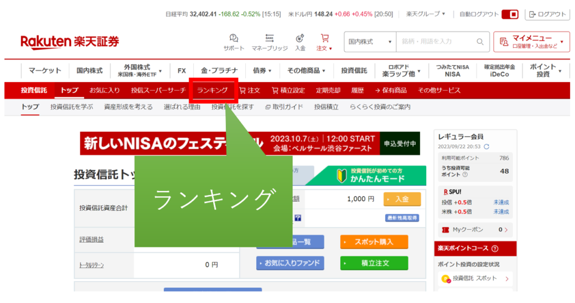Select the トップ tab in red bar
The image size is (575, 303).
[x=69, y=91]
